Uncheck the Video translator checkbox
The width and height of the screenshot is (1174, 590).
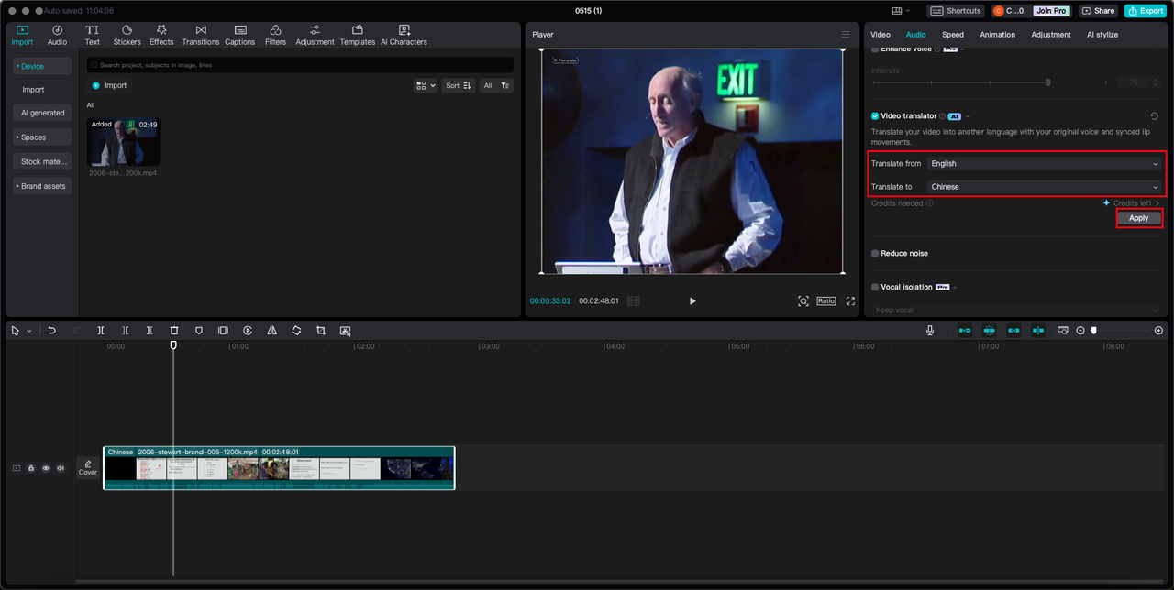click(x=875, y=116)
